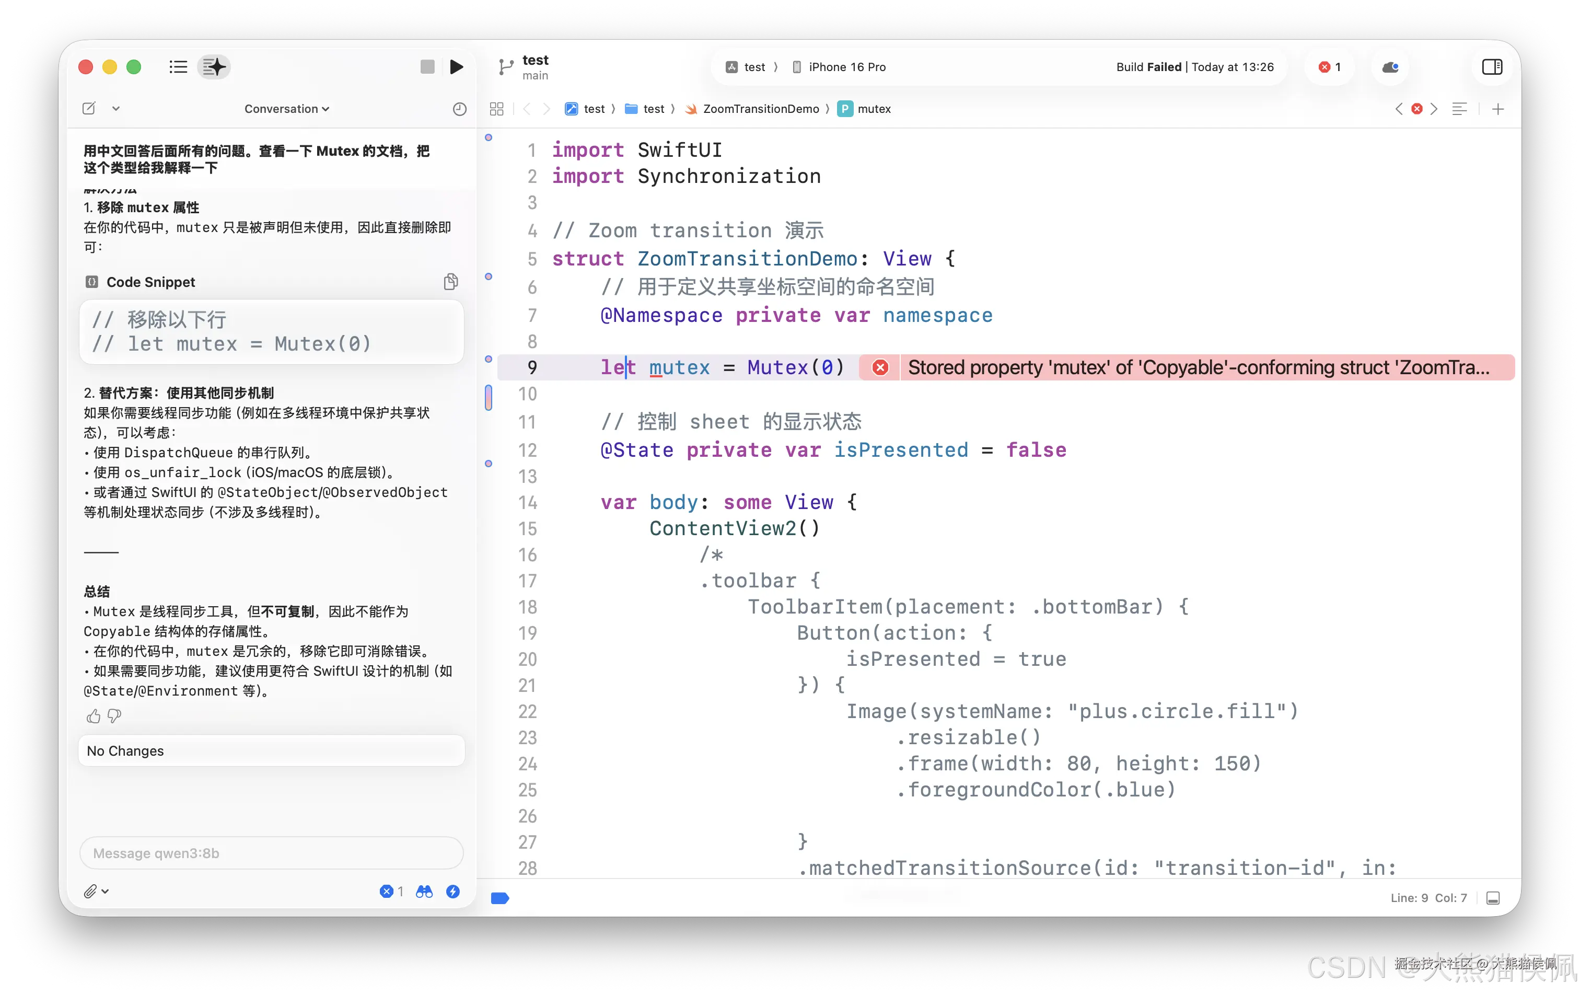Viewport: 1580px width, 994px height.
Task: Click the thumbs down feedback icon
Action: [x=115, y=716]
